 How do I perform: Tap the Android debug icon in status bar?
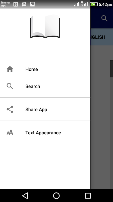point(24,4)
